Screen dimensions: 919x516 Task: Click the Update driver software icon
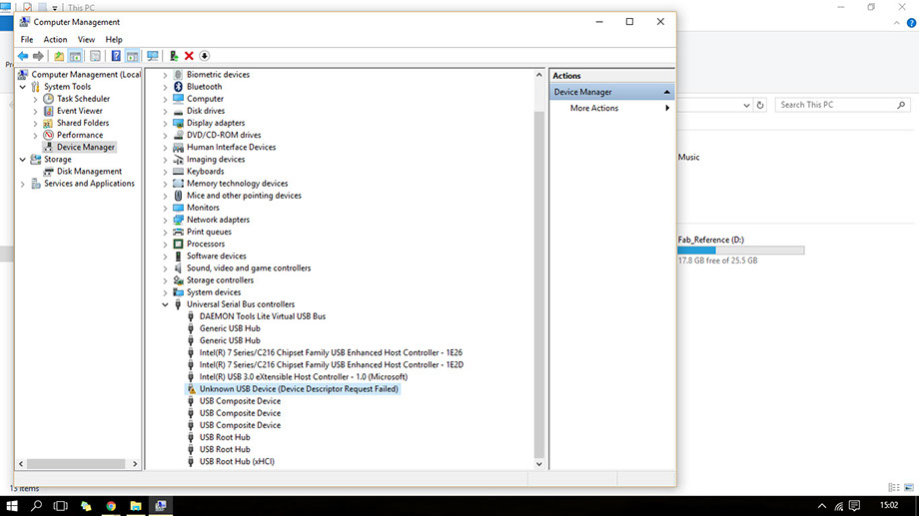pyautogui.click(x=174, y=56)
